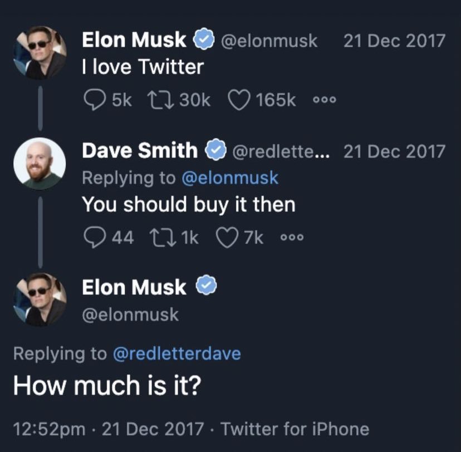Open more options on first tweet
Screen dimensions: 461x452
tap(325, 100)
